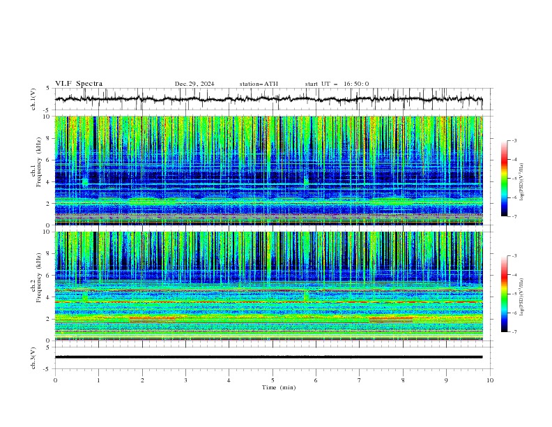Viewport: 552px width, 427px height.
Task: Click the "VLF Spectra" title text
Action: (79, 84)
